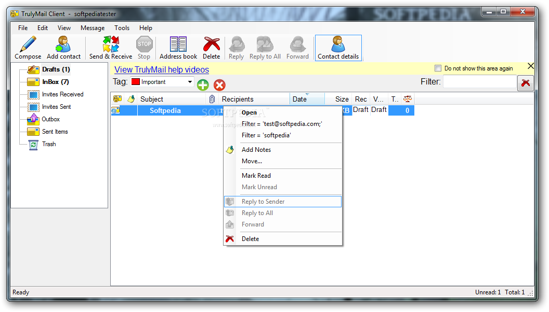Screen dimensions: 549x312
Task: Choose Filter = 'softpedia' entry
Action: [x=283, y=135]
